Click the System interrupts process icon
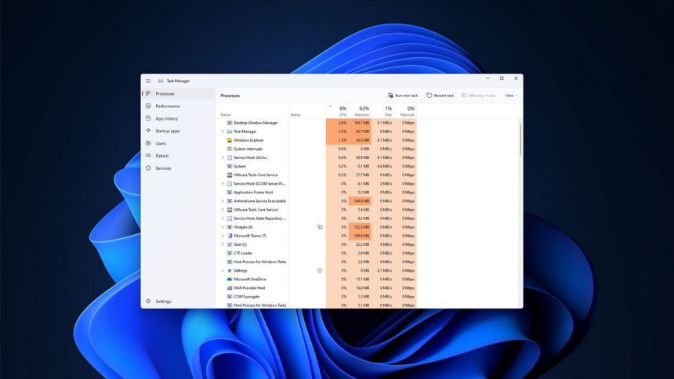Image resolution: width=674 pixels, height=379 pixels. [x=230, y=149]
